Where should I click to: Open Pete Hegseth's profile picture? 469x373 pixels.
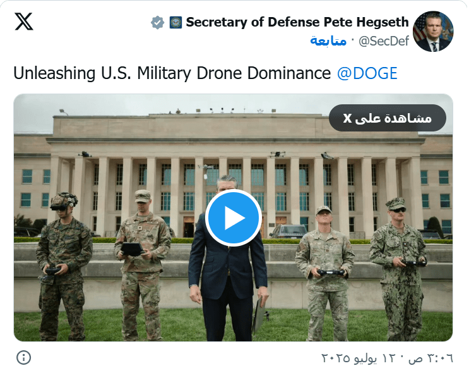[432, 31]
